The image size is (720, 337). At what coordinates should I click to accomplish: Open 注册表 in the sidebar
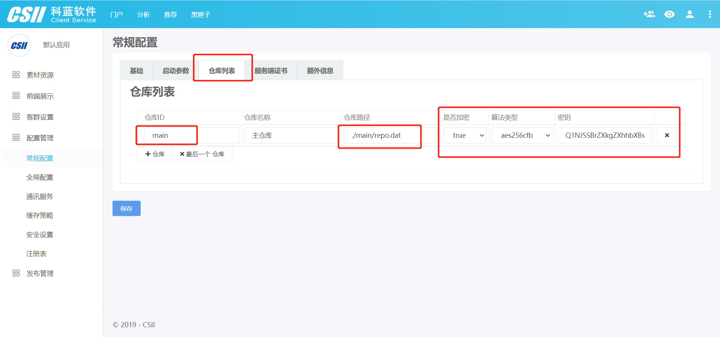pyautogui.click(x=36, y=253)
